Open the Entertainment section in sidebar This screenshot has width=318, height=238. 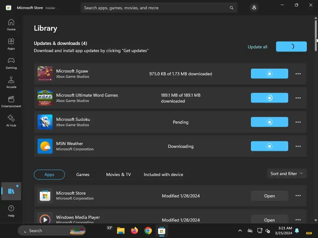coord(11,102)
